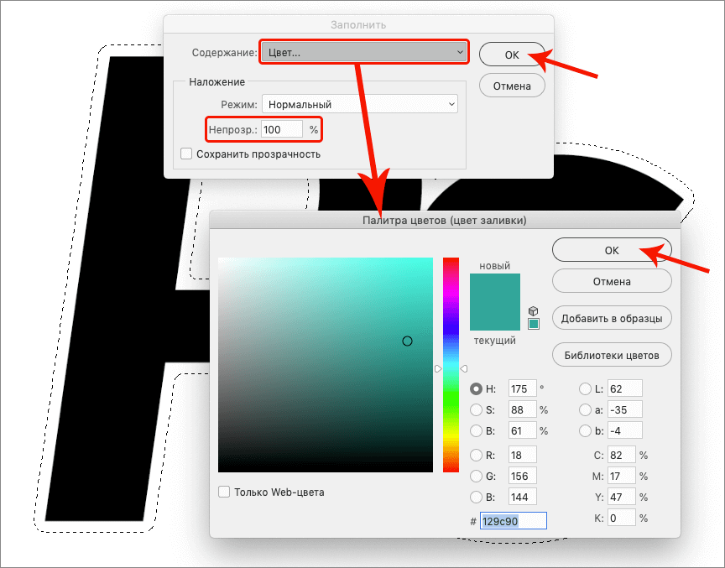This screenshot has width=725, height=568.
Task: Click the K black field showing 0
Action: tap(622, 518)
